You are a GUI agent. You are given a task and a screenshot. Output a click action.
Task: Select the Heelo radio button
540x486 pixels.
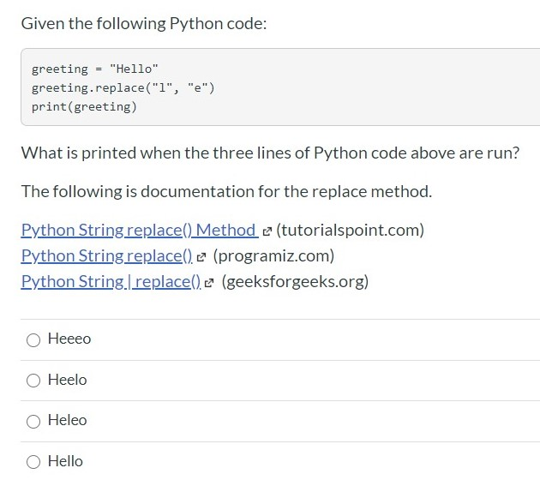tap(33, 380)
